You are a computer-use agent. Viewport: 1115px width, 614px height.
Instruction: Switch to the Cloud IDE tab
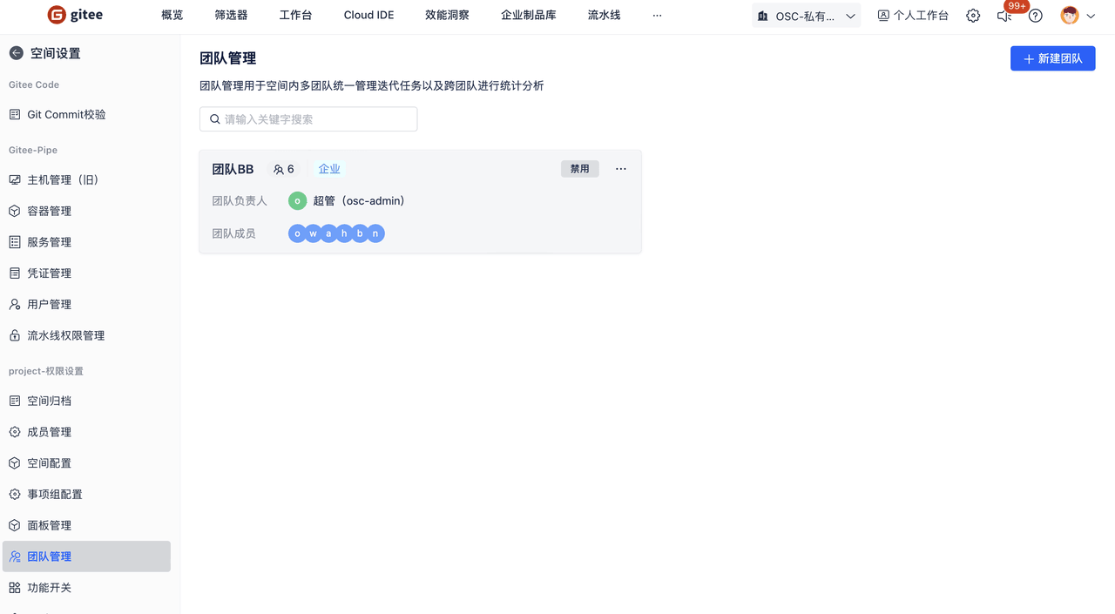(x=368, y=16)
